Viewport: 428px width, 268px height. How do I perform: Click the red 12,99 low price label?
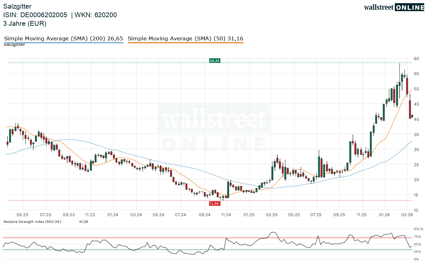point(214,203)
